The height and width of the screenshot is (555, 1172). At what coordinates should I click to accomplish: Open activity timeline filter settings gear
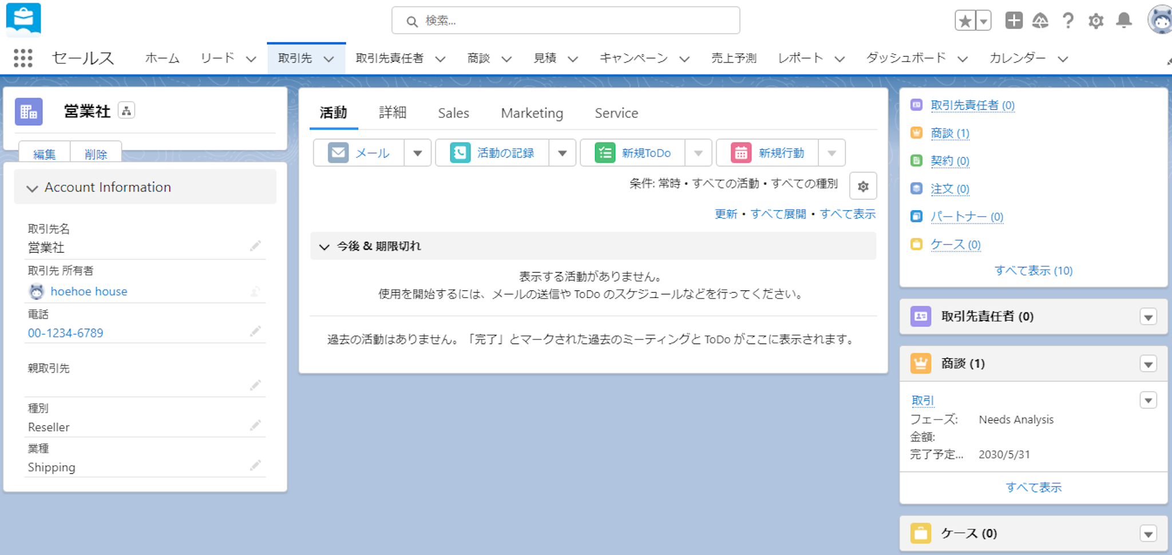coord(863,186)
